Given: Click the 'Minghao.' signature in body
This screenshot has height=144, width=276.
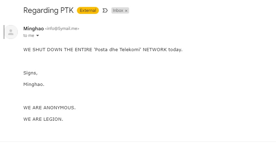Looking at the screenshot, I should coord(34,85).
